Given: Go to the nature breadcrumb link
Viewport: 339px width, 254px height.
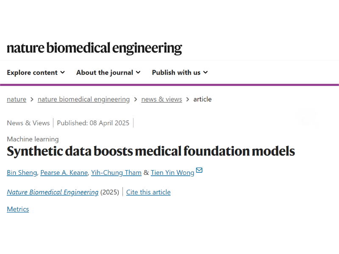Looking at the screenshot, I should 17,99.
